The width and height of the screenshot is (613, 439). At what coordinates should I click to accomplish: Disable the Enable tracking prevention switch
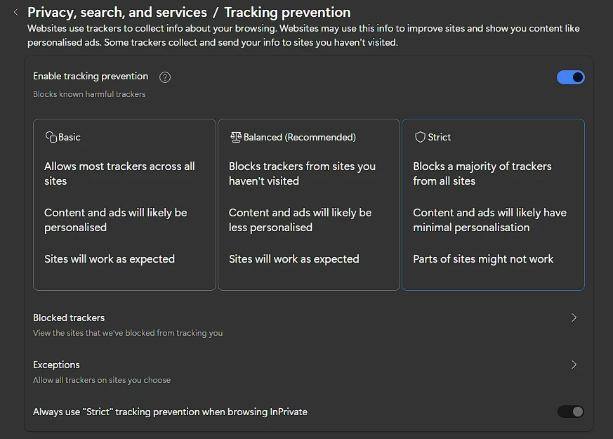pos(570,77)
